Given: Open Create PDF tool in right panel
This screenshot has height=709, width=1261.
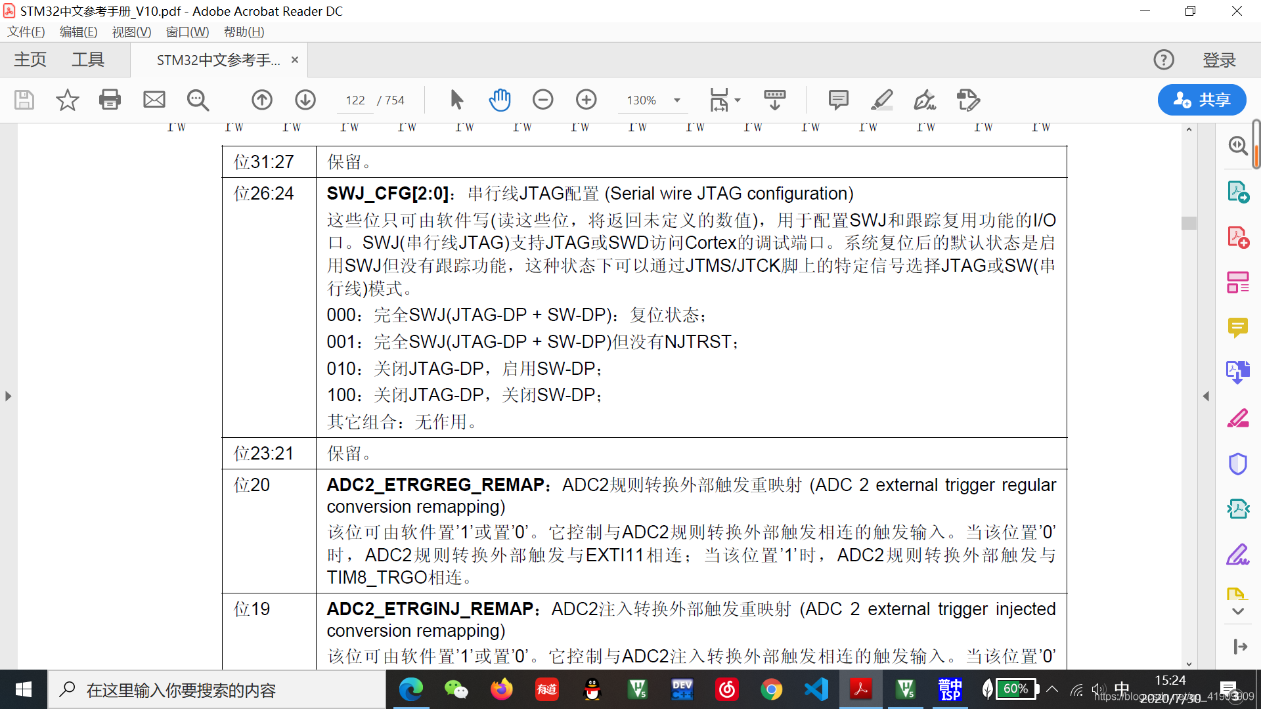Looking at the screenshot, I should point(1238,237).
